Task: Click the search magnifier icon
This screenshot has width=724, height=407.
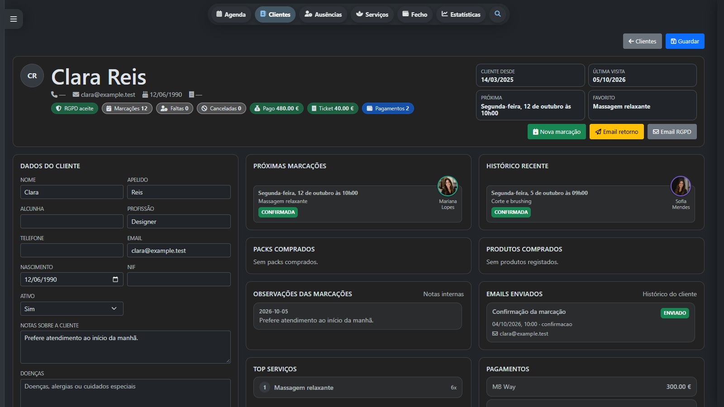Action: 498,14
